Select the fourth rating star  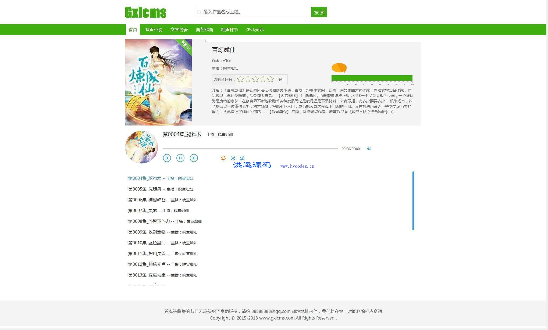(263, 79)
